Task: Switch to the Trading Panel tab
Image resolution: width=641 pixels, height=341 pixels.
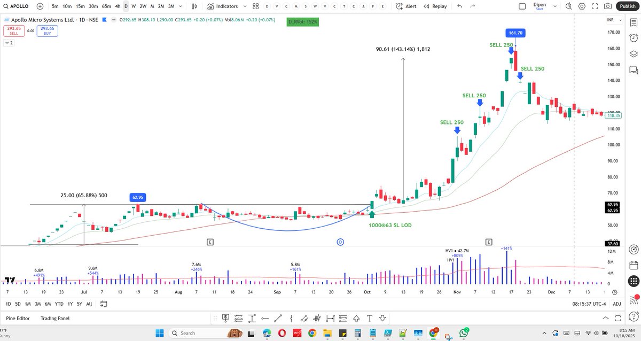Action: point(56,318)
